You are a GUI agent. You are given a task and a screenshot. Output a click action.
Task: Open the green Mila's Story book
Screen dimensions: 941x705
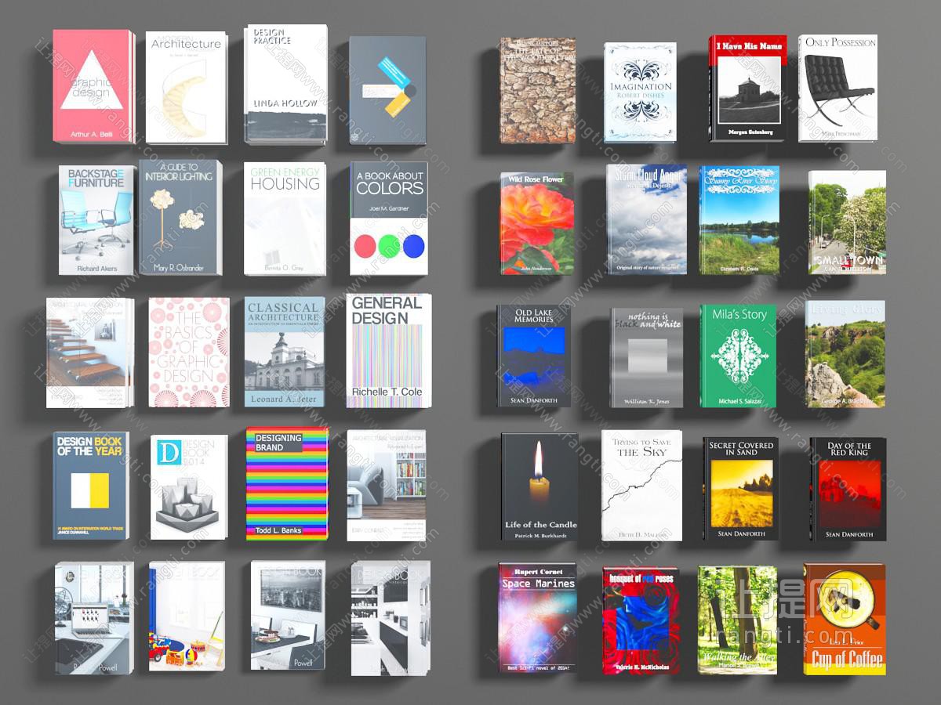[739, 356]
